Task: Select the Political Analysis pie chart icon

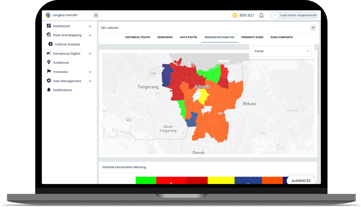Action: (51, 44)
